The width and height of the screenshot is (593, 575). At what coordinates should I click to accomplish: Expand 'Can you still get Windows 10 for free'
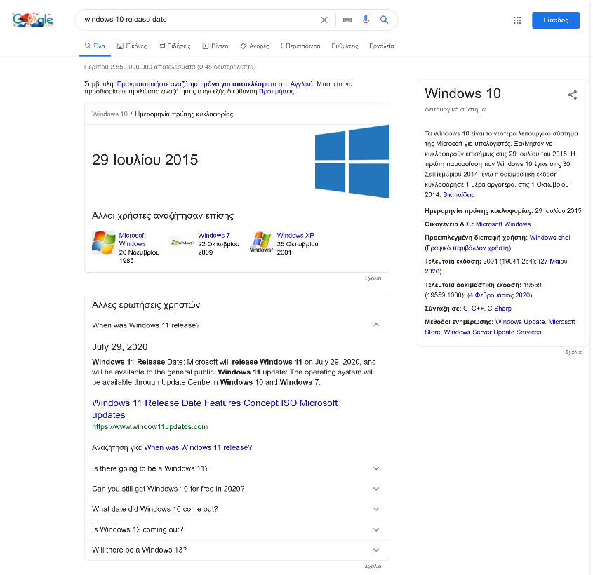tap(236, 489)
